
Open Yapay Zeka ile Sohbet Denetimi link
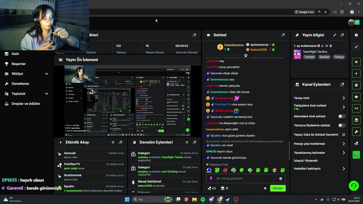320,135
